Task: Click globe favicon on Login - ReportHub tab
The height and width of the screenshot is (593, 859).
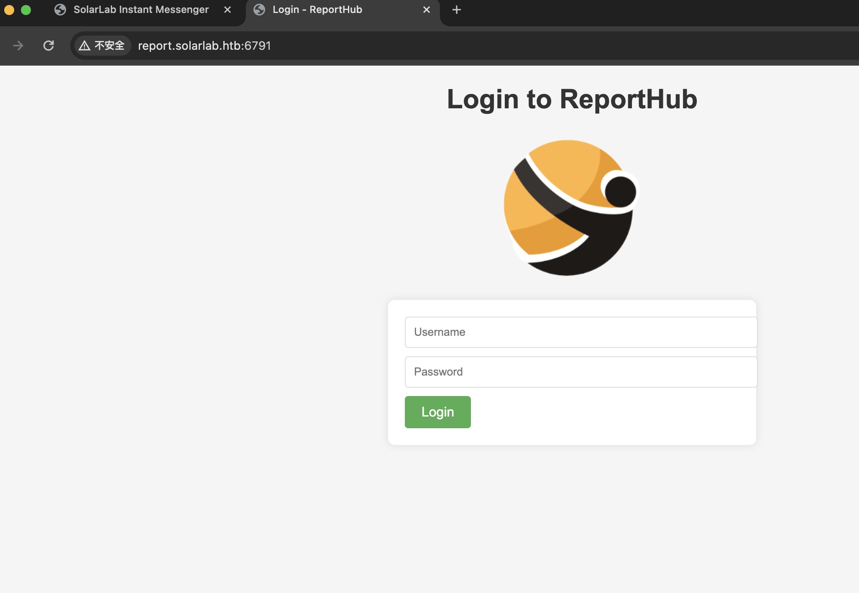Action: tap(259, 10)
